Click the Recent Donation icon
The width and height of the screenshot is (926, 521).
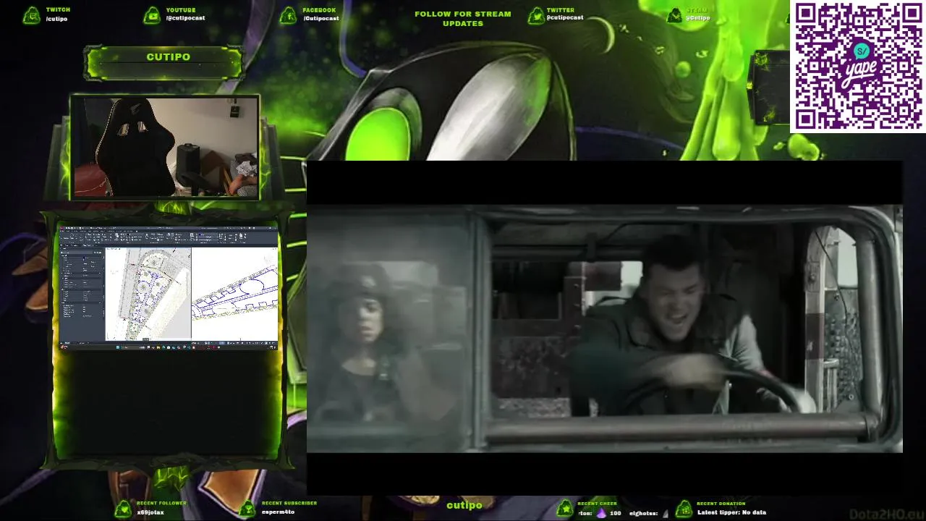(x=684, y=509)
